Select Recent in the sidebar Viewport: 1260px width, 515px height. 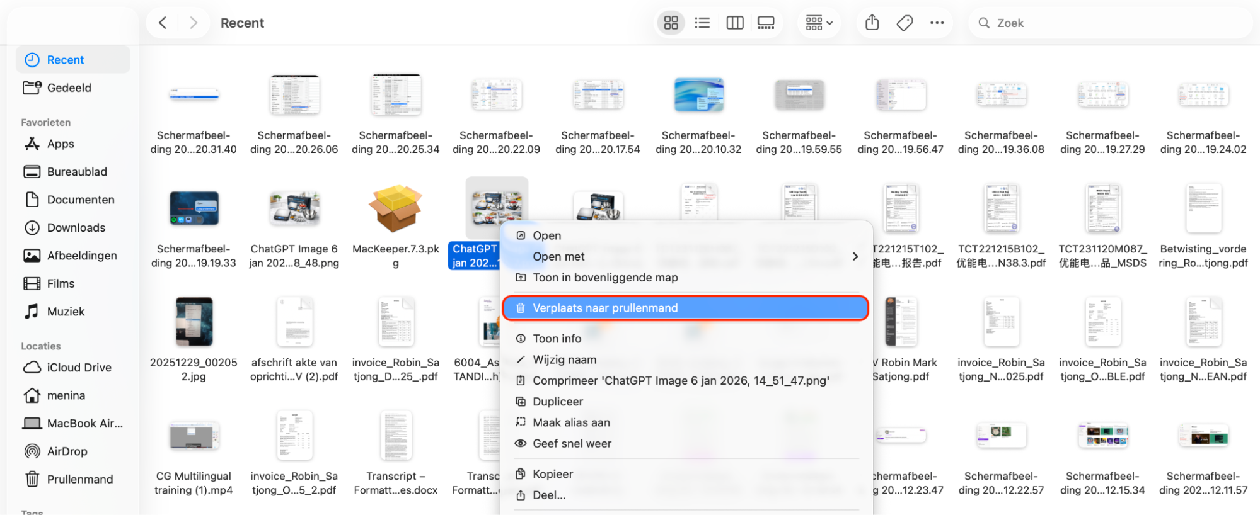[73, 60]
